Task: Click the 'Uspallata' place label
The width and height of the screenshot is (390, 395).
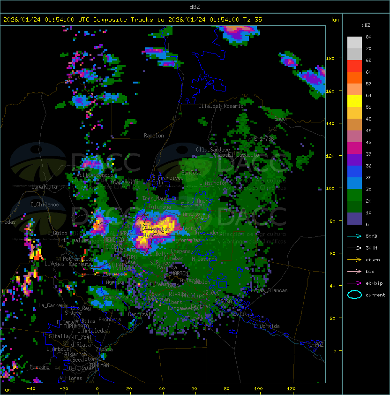Action: (x=44, y=187)
